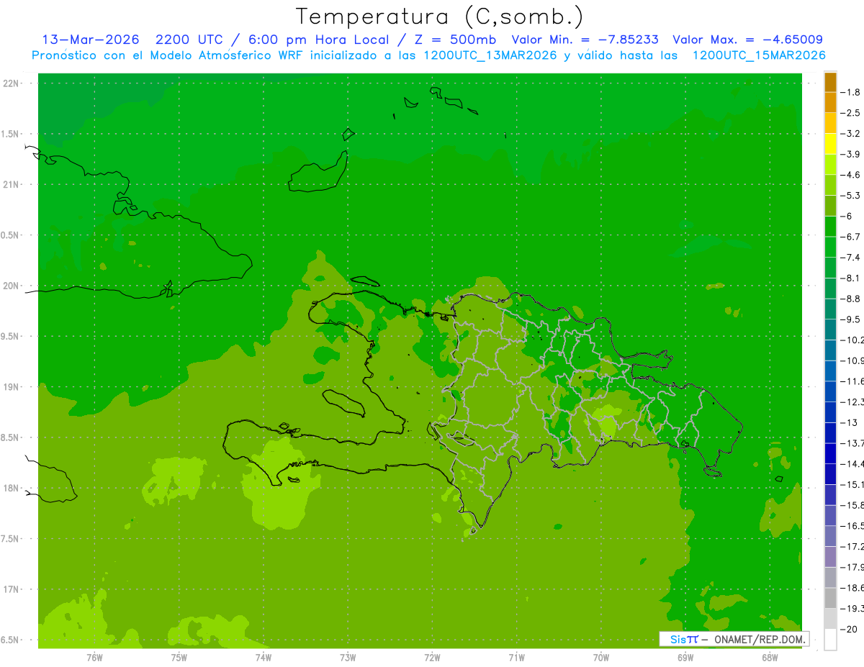
Task: Select the teal swatch between -9.5 and -10.2
Action: [830, 330]
